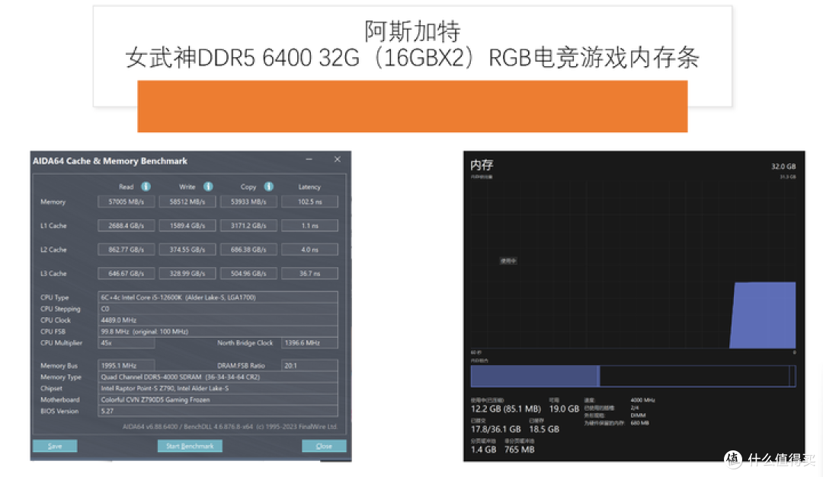Click the available value 19.0 GB
Screen dimensions: 823x477
564,409
